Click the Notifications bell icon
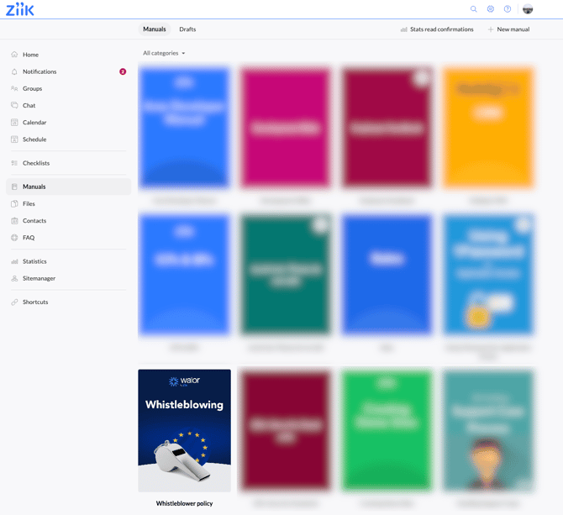This screenshot has width=563, height=515. coord(14,71)
